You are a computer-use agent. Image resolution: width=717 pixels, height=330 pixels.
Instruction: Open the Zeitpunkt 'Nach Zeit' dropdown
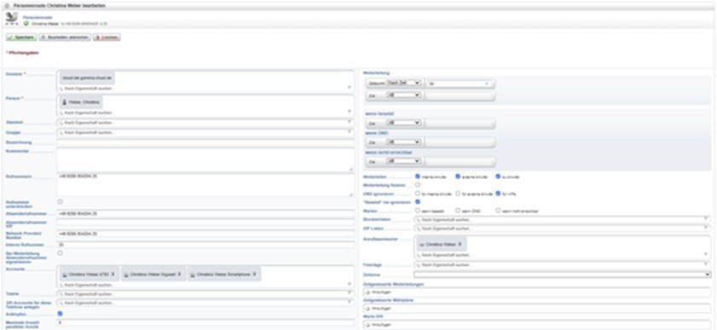point(403,83)
